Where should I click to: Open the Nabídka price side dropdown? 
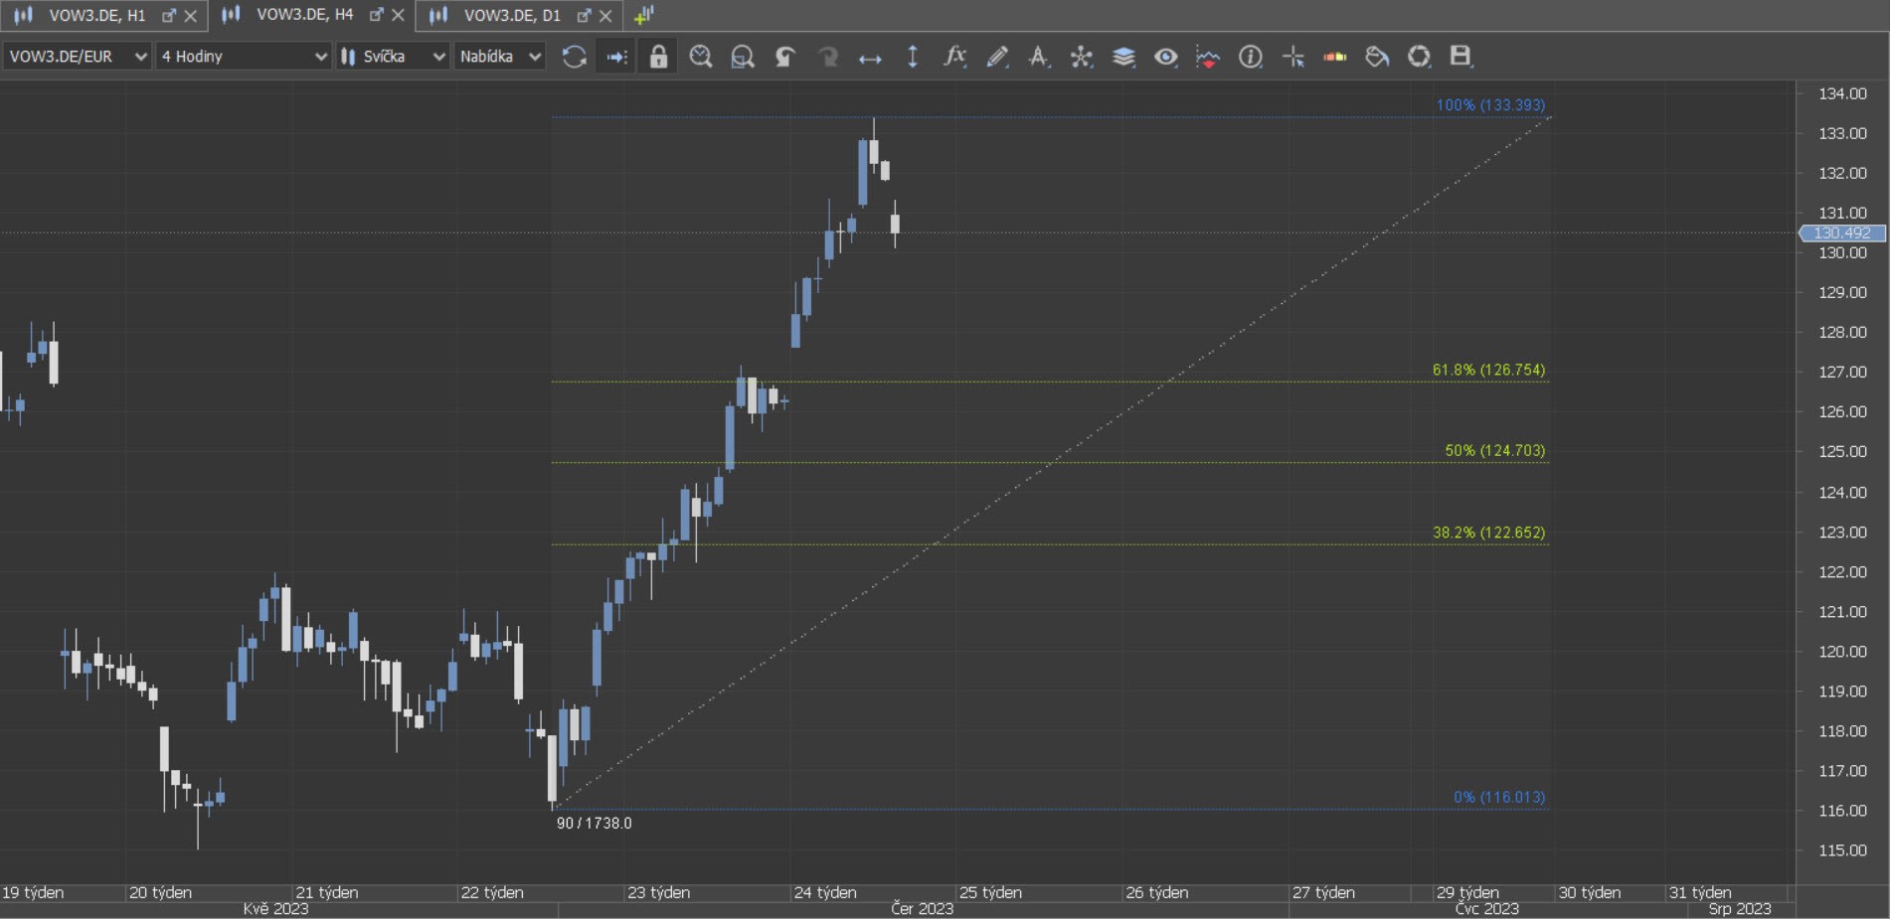point(500,57)
